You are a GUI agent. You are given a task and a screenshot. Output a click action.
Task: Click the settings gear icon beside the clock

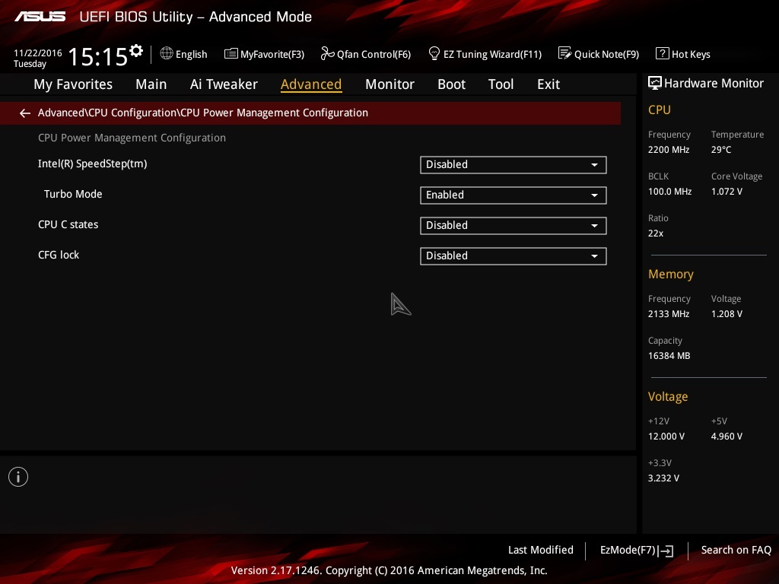(x=136, y=51)
